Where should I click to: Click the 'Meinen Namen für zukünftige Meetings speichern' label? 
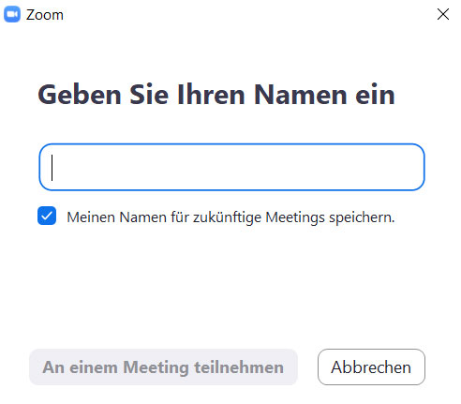[230, 217]
